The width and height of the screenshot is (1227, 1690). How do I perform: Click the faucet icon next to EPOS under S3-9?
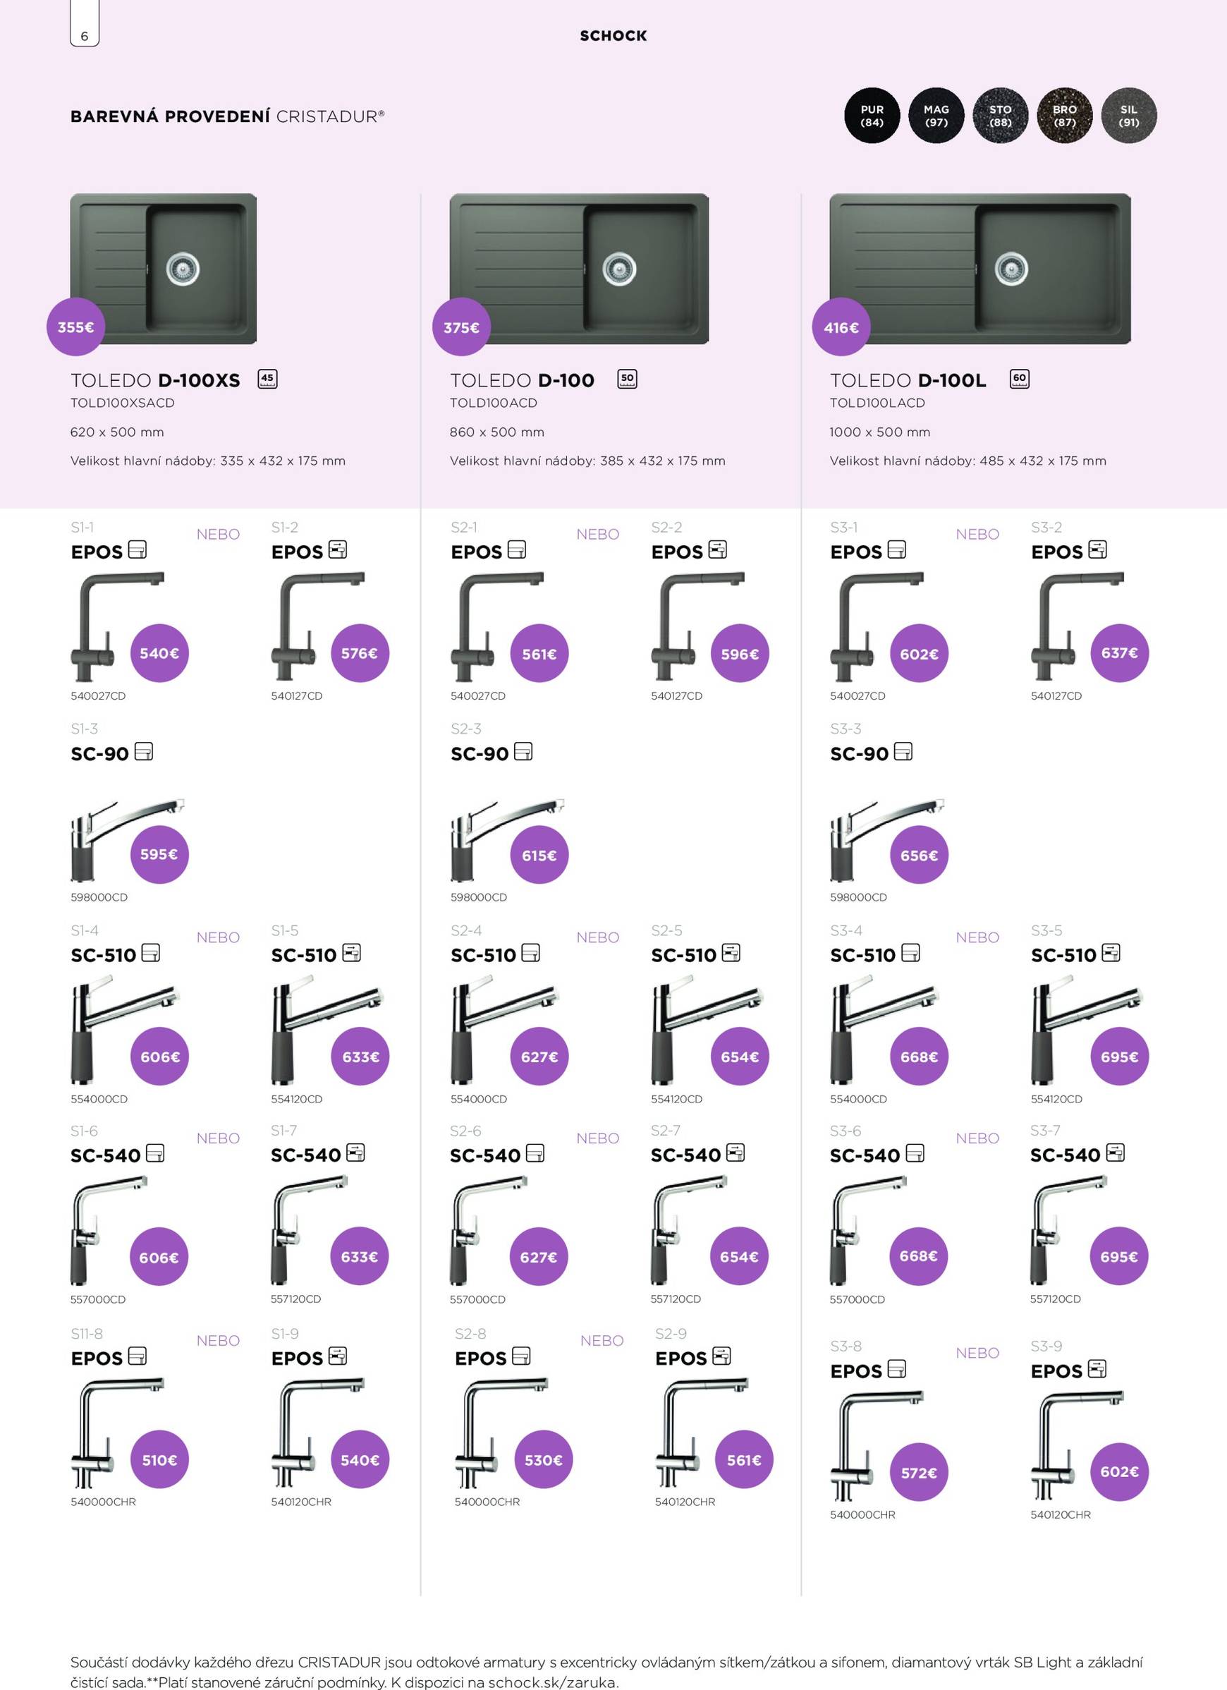[x=1097, y=1370]
